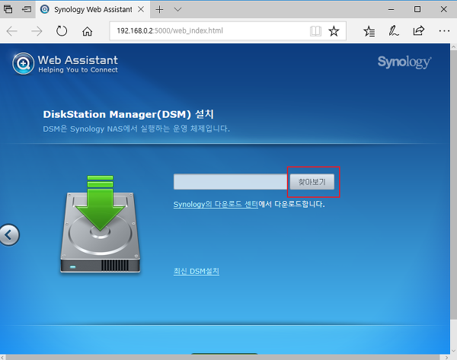457x360 pixels.
Task: Click the hard drive download illustration
Action: pyautogui.click(x=100, y=225)
